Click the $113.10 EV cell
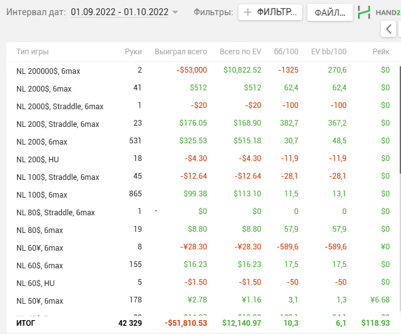 (247, 194)
